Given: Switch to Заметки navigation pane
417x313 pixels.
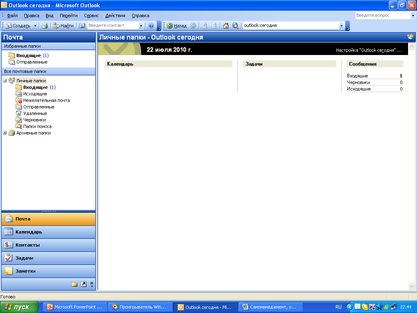Looking at the screenshot, I should (x=48, y=271).
